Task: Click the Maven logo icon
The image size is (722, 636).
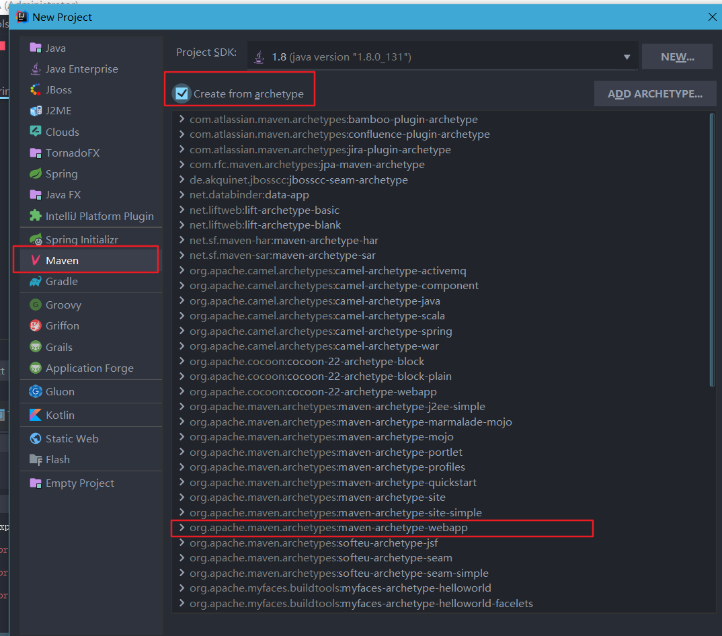Action: pos(36,260)
